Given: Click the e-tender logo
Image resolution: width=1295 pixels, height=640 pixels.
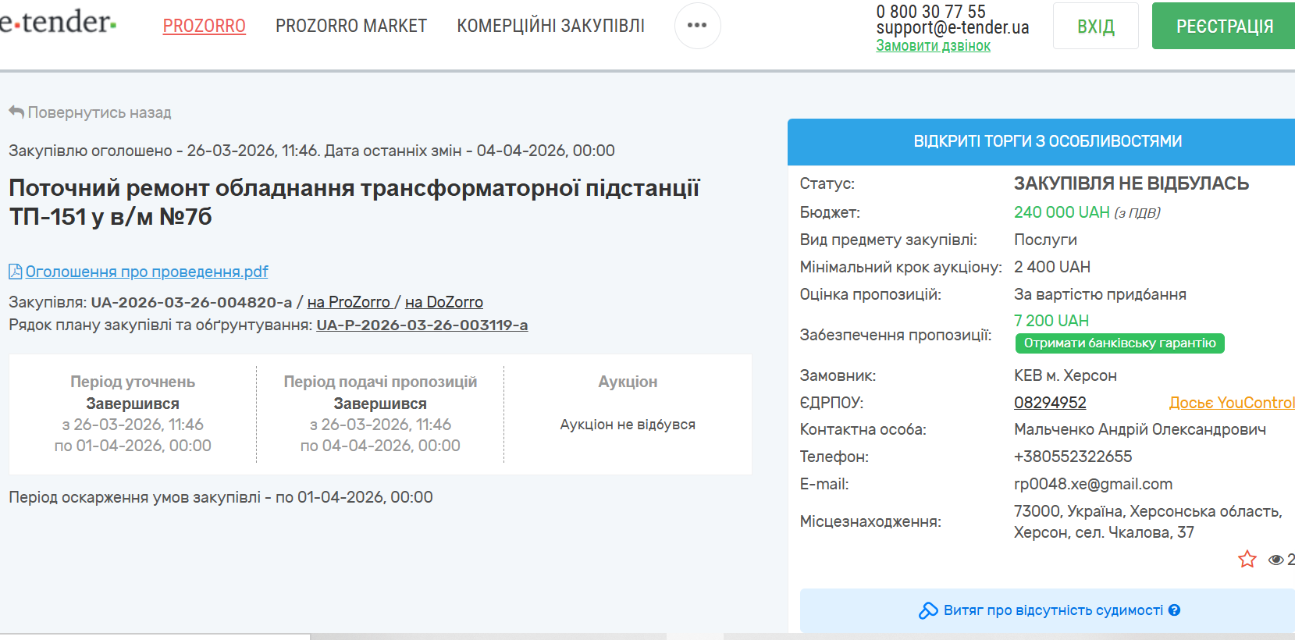Looking at the screenshot, I should 59,22.
